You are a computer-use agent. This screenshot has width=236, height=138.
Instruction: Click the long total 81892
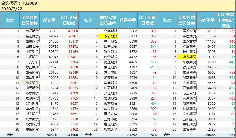[x=132, y=135]
